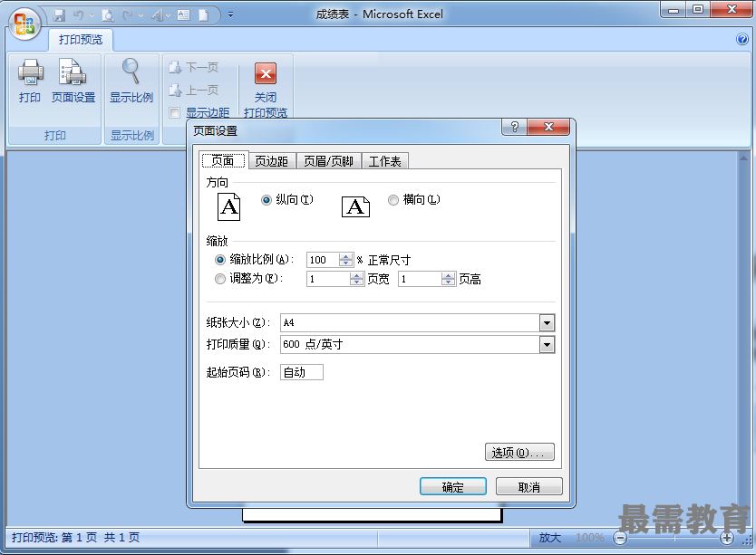Image resolution: width=756 pixels, height=555 pixels.
Task: Click the 缩放比例 percentage input field
Action: click(323, 260)
